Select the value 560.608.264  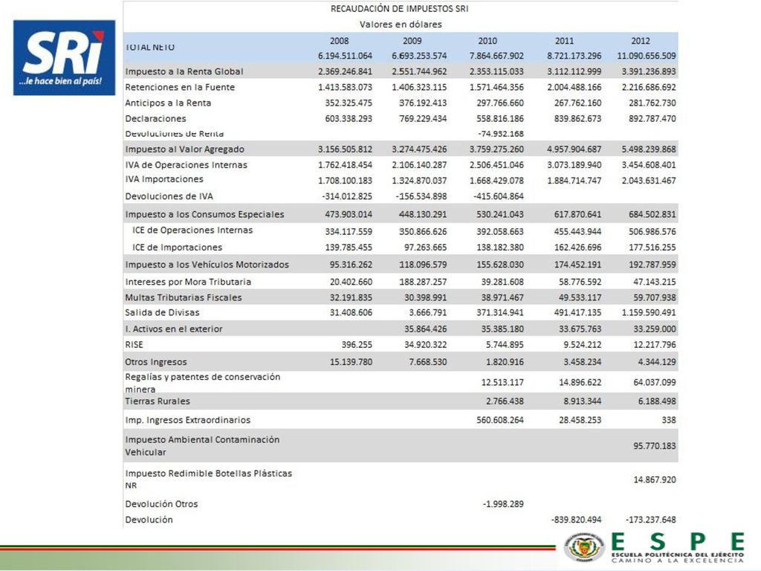[x=500, y=420]
